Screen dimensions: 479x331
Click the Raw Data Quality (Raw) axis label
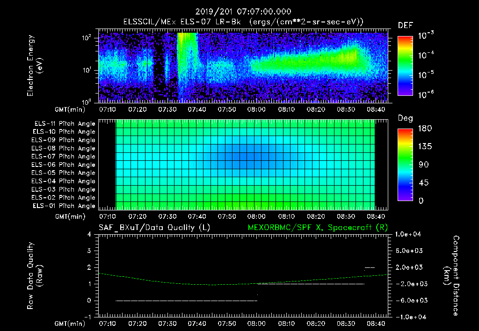click(x=35, y=276)
